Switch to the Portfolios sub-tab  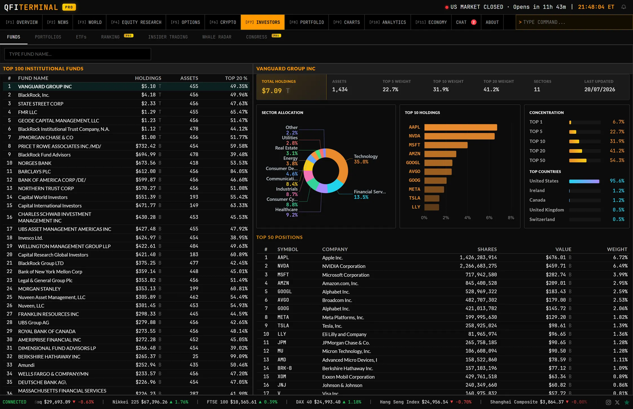coord(48,37)
